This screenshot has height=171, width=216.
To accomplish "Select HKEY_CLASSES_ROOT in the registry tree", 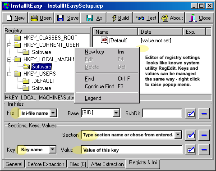I will pos(51,38).
